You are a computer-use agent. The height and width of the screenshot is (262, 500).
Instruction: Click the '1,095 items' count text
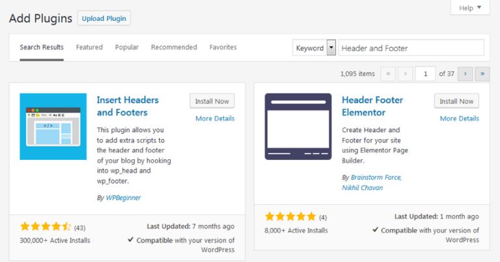[x=357, y=74]
